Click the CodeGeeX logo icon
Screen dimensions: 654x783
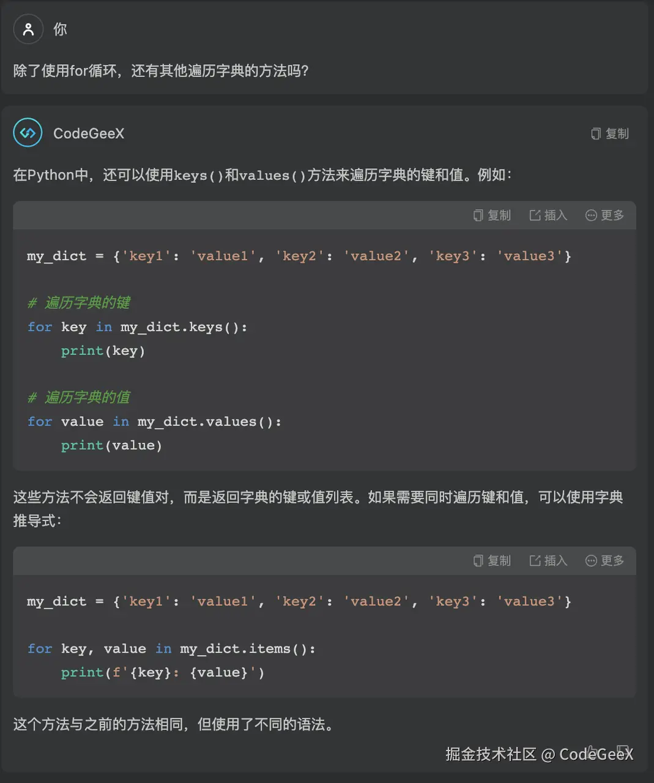[x=27, y=132]
